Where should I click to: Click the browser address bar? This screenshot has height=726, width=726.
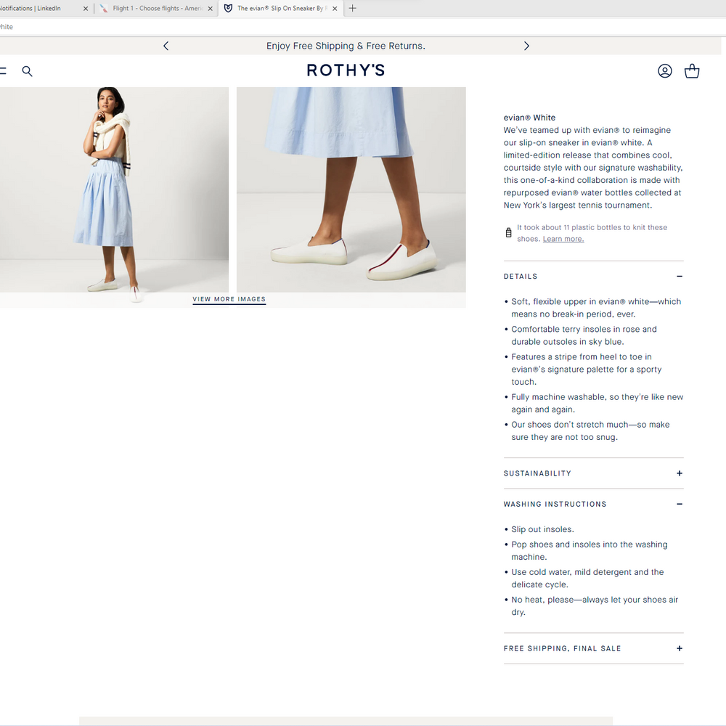[363, 27]
